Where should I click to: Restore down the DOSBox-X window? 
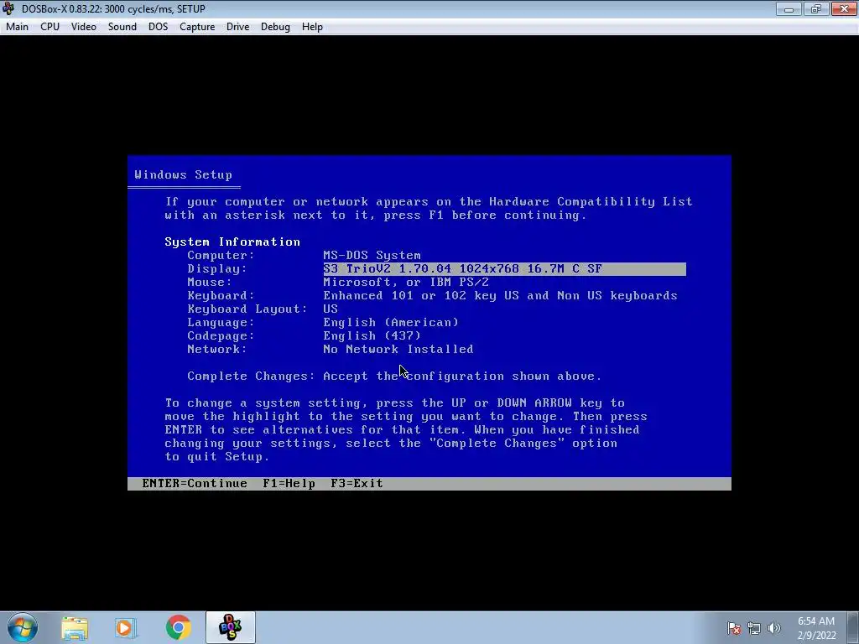click(815, 8)
